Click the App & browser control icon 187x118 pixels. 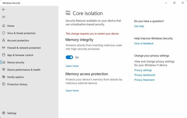[x=4, y=55]
